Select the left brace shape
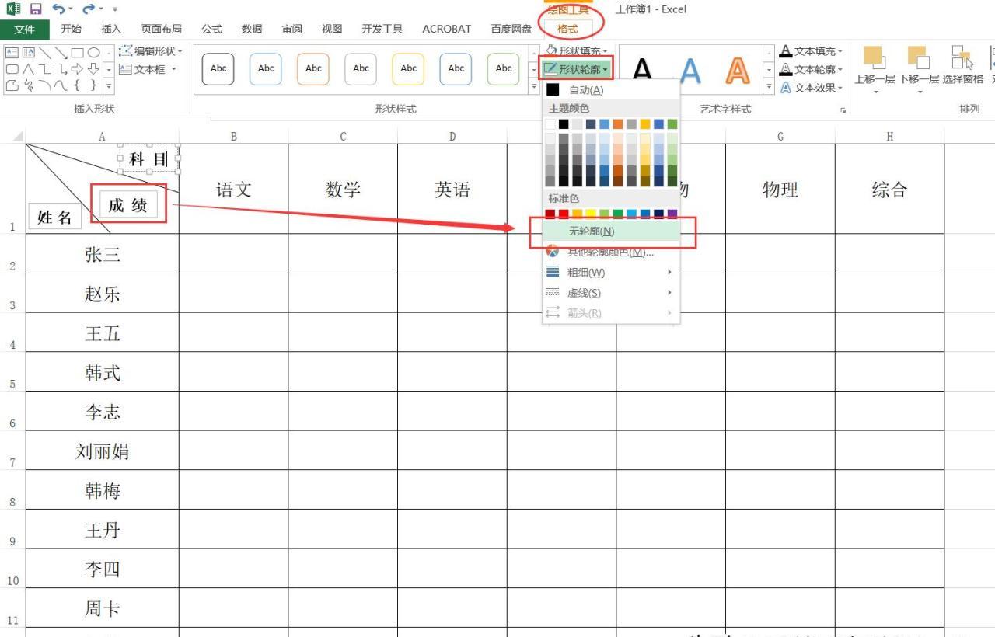The width and height of the screenshot is (995, 637). (x=78, y=85)
